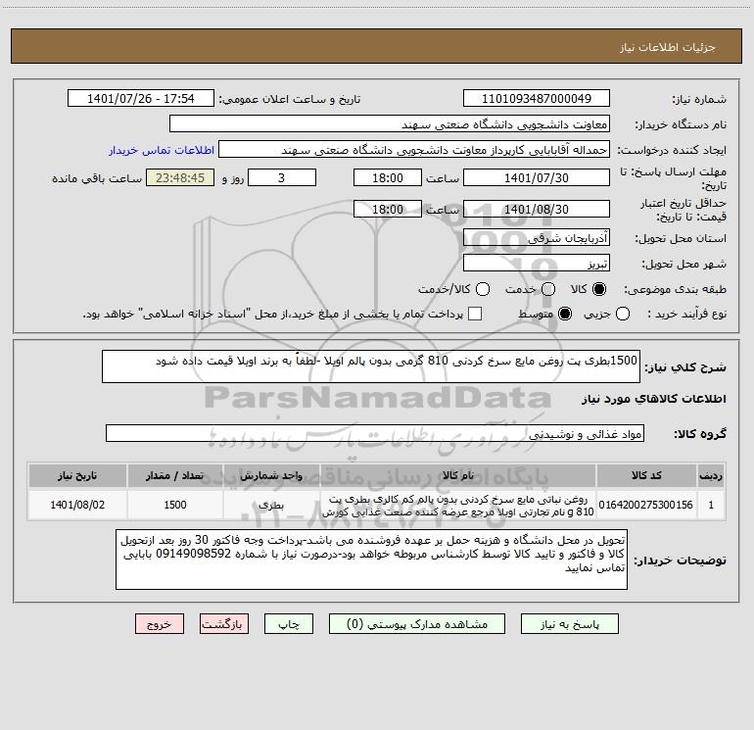Click the چاپ print button

[289, 624]
